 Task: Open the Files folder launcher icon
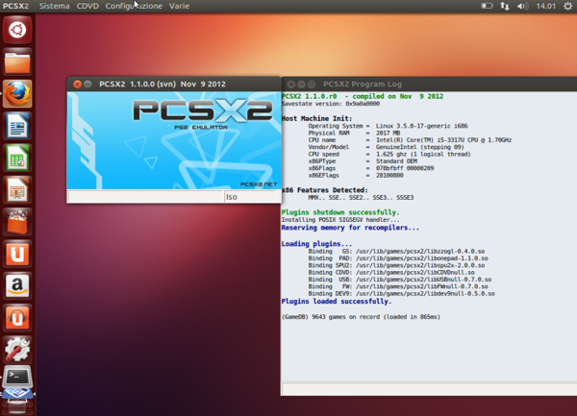click(17, 62)
